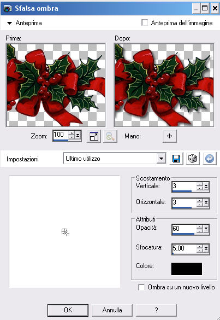Check Ombra su un nuovo livello
Screen dimensions: 220x320
141,287
